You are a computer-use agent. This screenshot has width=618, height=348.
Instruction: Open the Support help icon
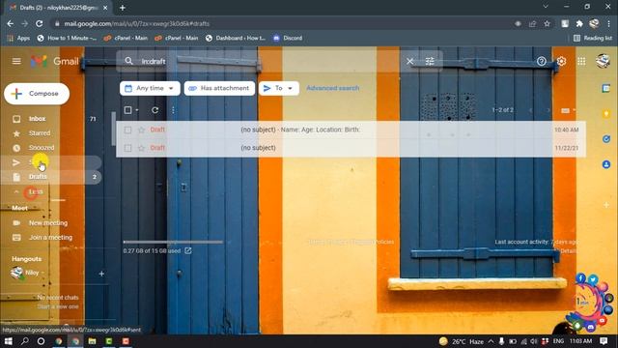[x=541, y=61]
